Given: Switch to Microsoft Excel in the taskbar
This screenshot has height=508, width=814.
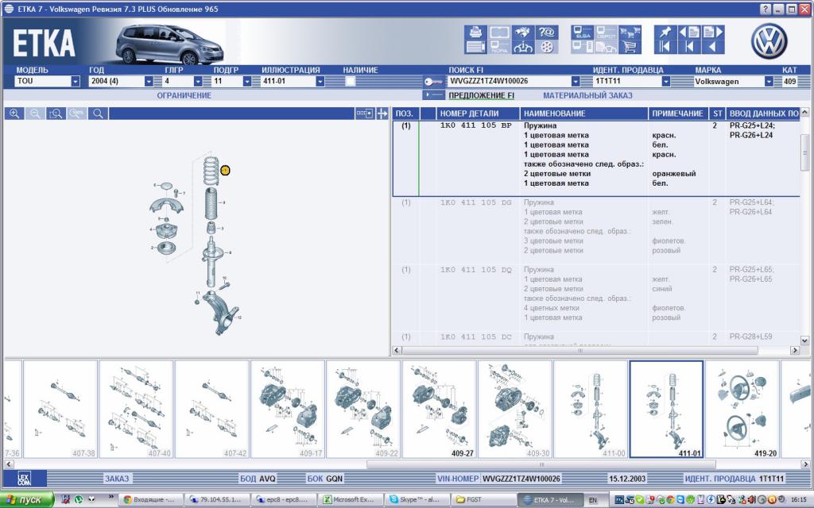Looking at the screenshot, I should pos(350,500).
